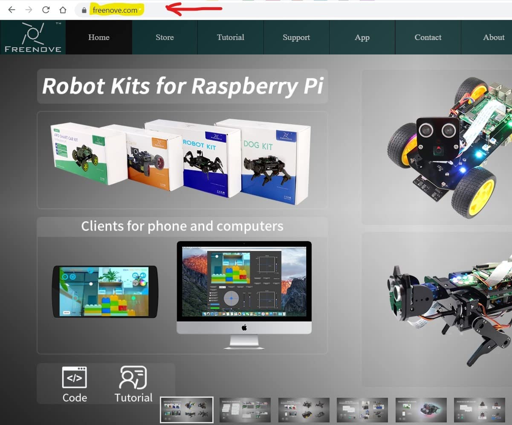The height and width of the screenshot is (425, 512).
Task: Go back using the browser back arrow
Action: tap(12, 10)
